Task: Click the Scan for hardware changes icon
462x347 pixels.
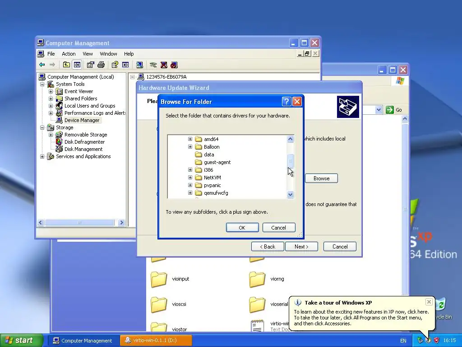Action: pos(139,65)
